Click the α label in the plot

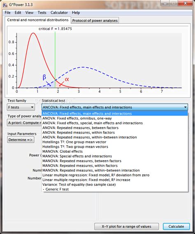(67, 79)
